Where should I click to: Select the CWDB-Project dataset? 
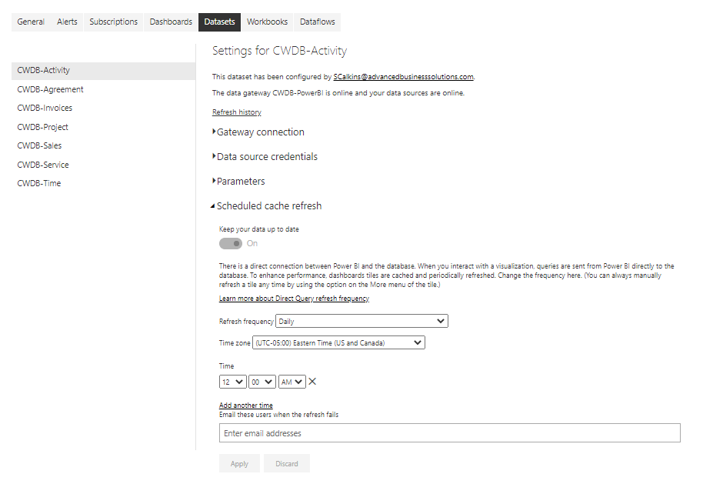(x=103, y=128)
